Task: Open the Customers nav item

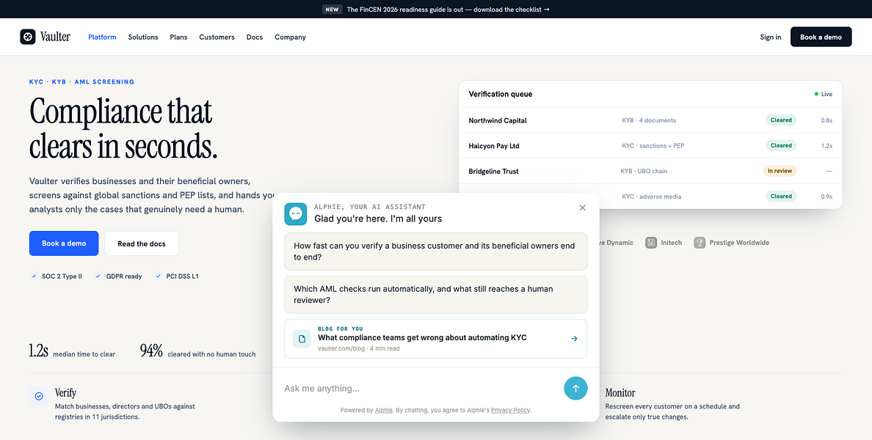Action: click(217, 37)
